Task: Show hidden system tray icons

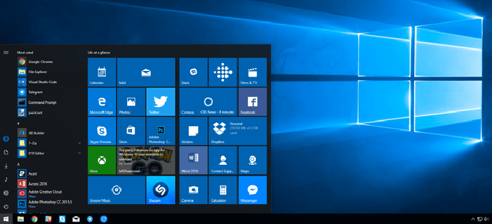Action: 473,219
